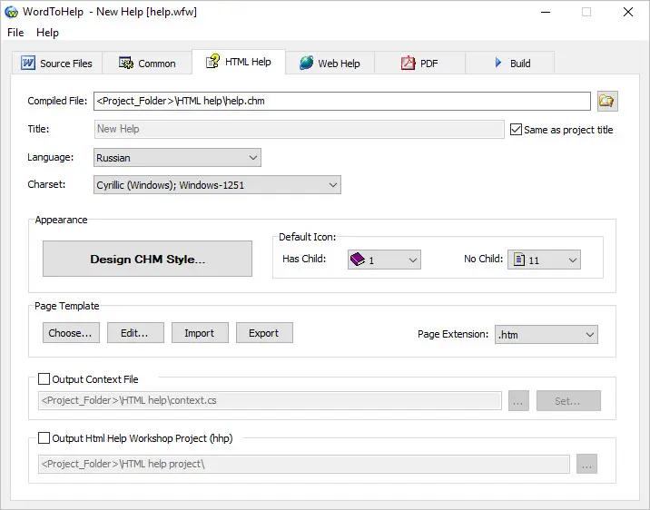This screenshot has width=650, height=510.
Task: Go to the PDF tab
Action: tap(419, 64)
